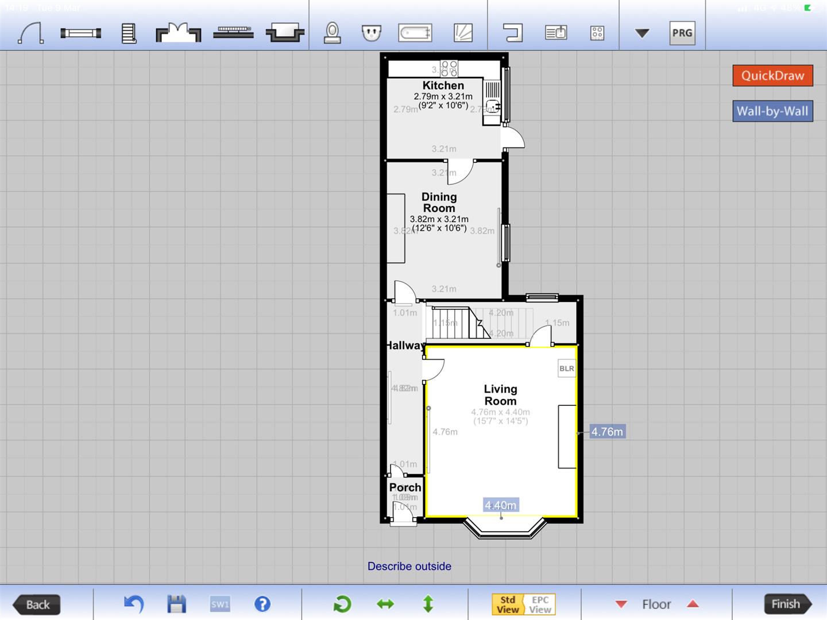Select the window tool icon
Viewport: 827px width, 620px height.
pos(80,33)
